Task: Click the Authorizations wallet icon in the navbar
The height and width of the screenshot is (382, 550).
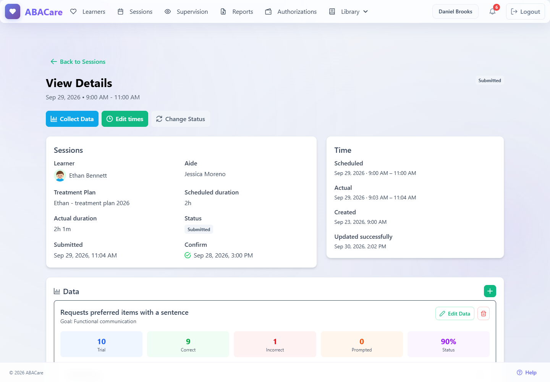Action: 269,11
